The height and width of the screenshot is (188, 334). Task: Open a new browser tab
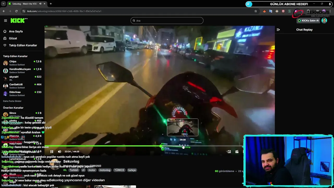click(51, 4)
